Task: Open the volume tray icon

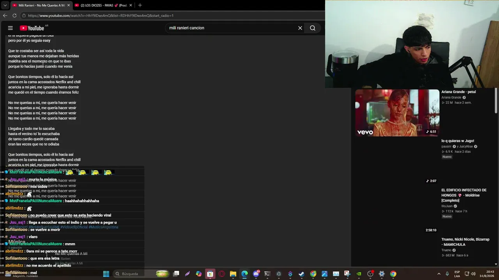Action: point(473,274)
